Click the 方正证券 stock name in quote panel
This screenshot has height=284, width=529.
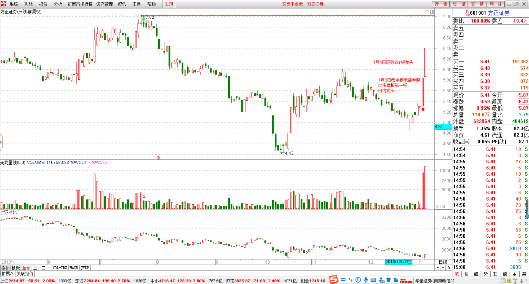coord(499,13)
